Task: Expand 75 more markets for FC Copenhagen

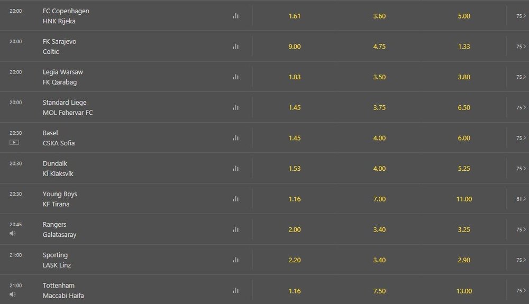Action: pyautogui.click(x=521, y=16)
